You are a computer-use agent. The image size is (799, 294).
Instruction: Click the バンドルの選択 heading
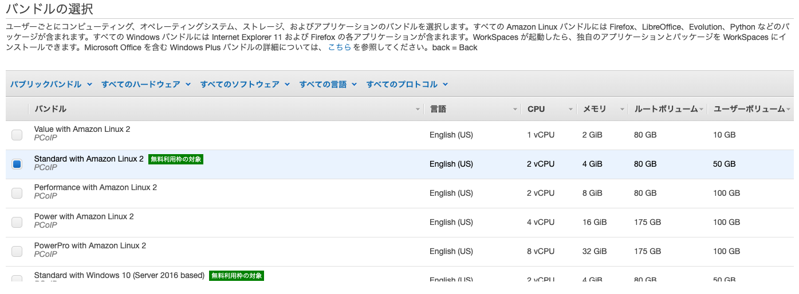49,9
